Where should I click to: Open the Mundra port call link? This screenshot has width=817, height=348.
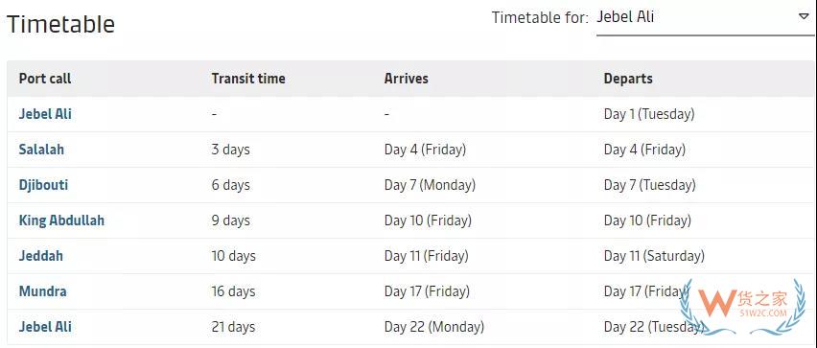coord(43,291)
